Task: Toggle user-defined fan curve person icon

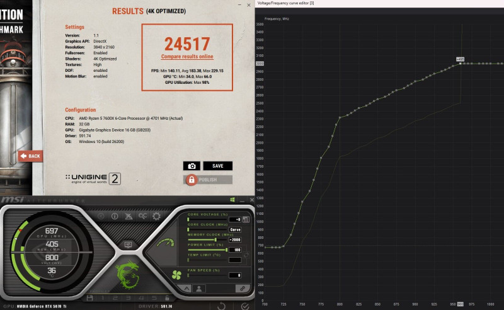Action: click(199, 289)
